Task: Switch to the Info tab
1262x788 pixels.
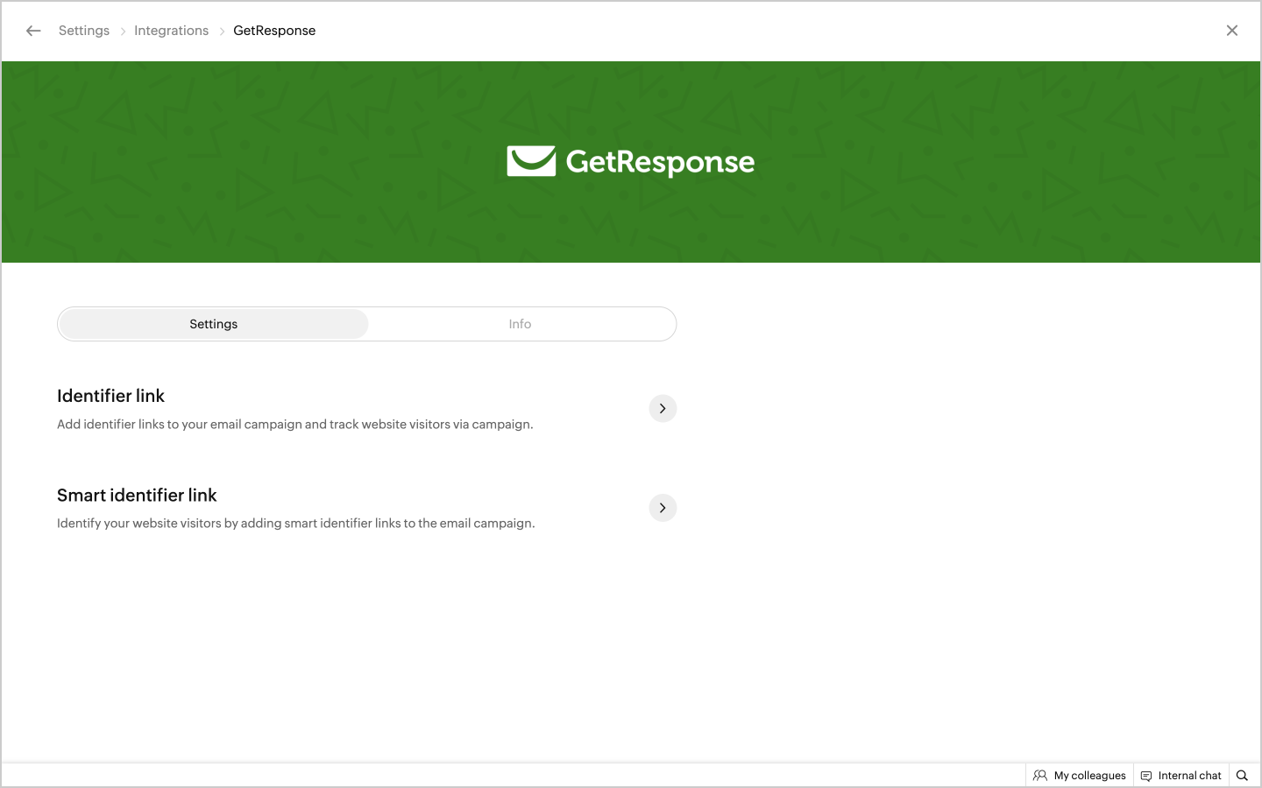Action: 520,324
